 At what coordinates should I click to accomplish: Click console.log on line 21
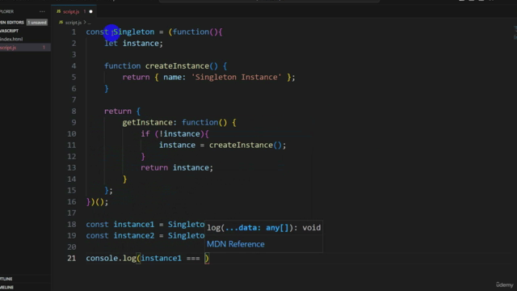(x=111, y=259)
